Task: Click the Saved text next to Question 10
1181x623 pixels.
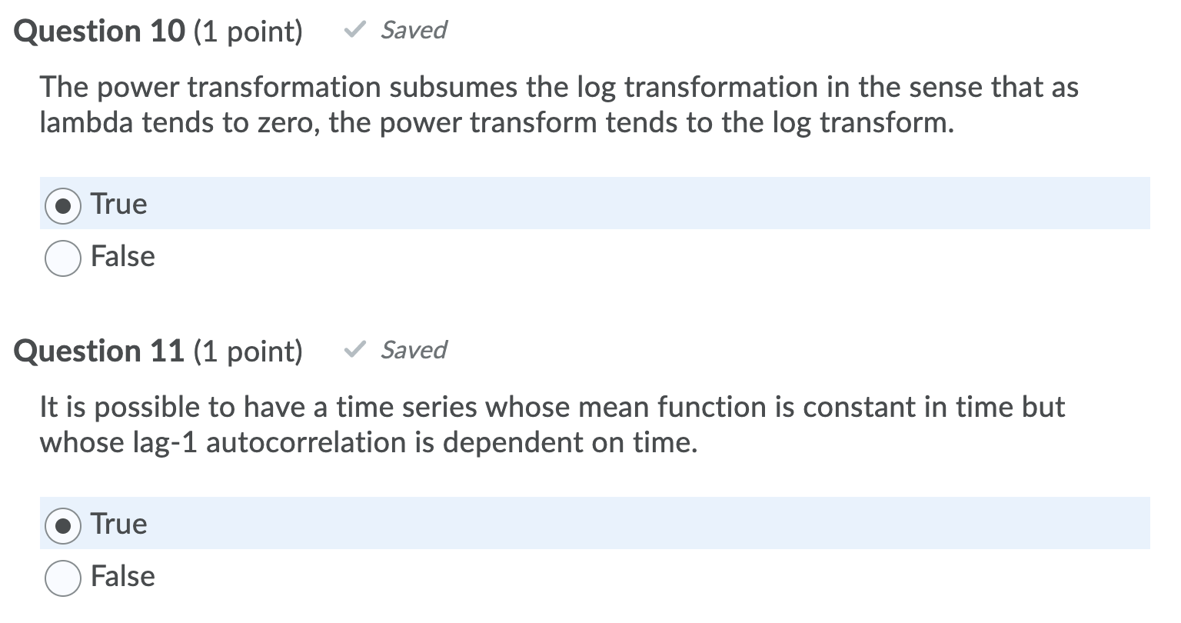Action: [413, 31]
